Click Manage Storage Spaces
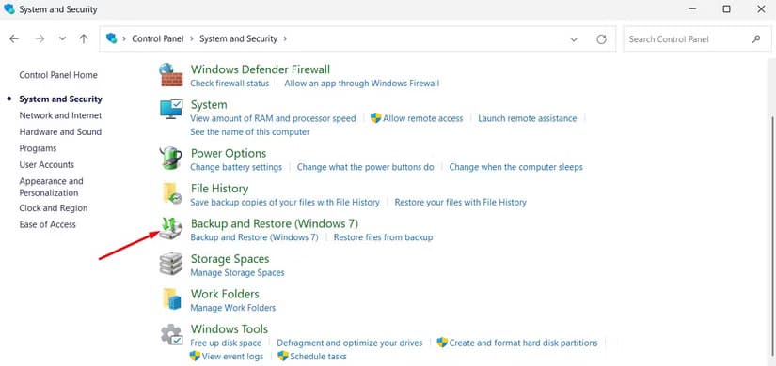 coord(238,273)
